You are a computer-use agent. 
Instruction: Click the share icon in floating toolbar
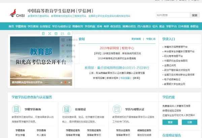(x=63, y=34)
